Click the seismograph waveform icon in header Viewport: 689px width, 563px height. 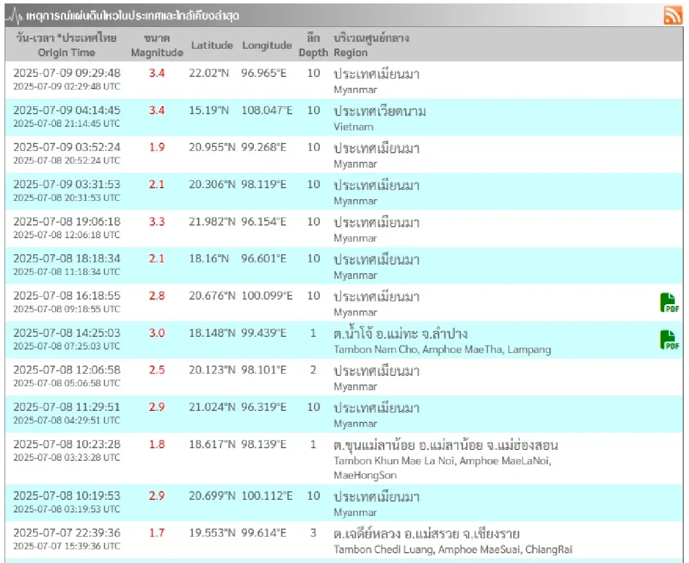pos(14,16)
